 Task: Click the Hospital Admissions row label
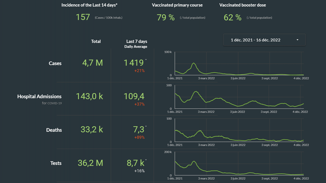tap(39, 96)
